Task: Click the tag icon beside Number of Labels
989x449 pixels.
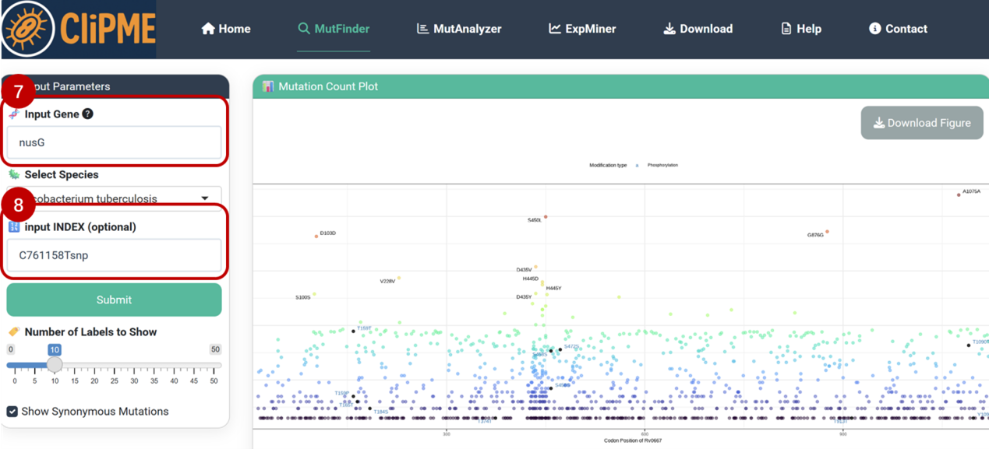Action: click(14, 331)
